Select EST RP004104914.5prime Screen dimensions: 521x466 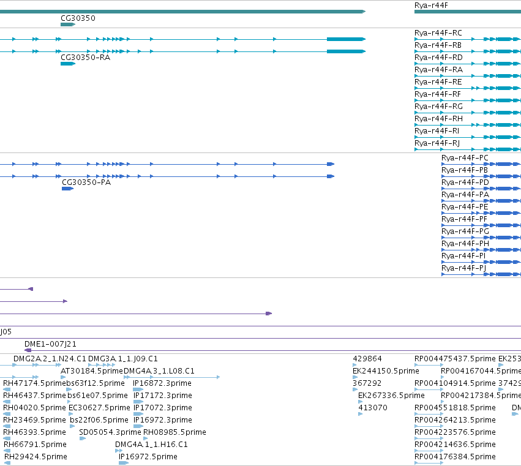click(x=455, y=383)
